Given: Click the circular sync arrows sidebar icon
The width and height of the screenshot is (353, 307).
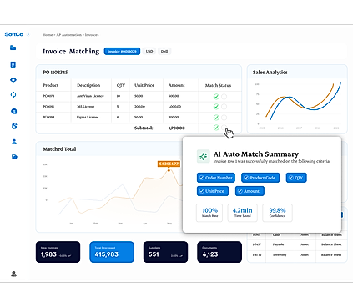Looking at the screenshot, I should tap(13, 95).
